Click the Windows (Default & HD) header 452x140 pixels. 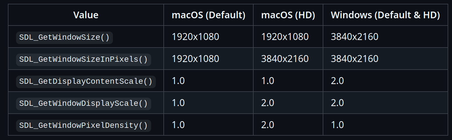385,15
